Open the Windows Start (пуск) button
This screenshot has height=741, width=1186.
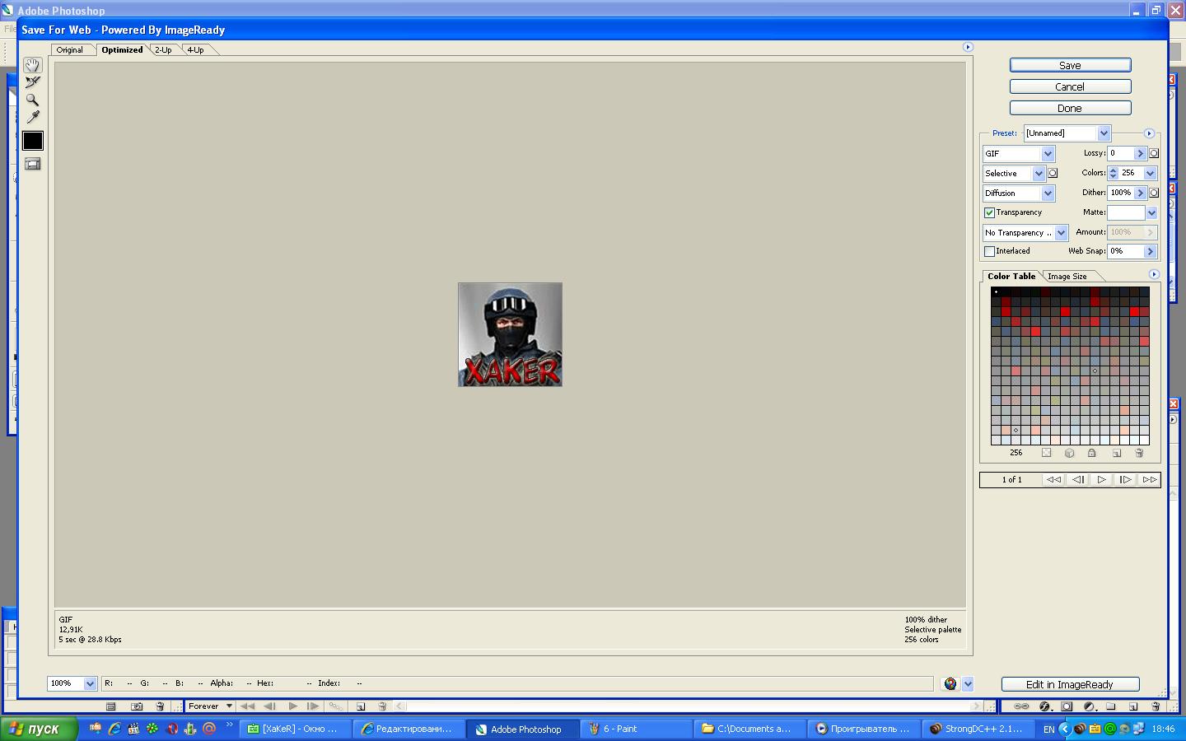(x=40, y=729)
